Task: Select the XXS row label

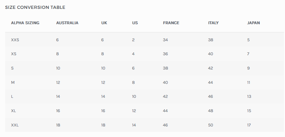Action: (x=15, y=40)
